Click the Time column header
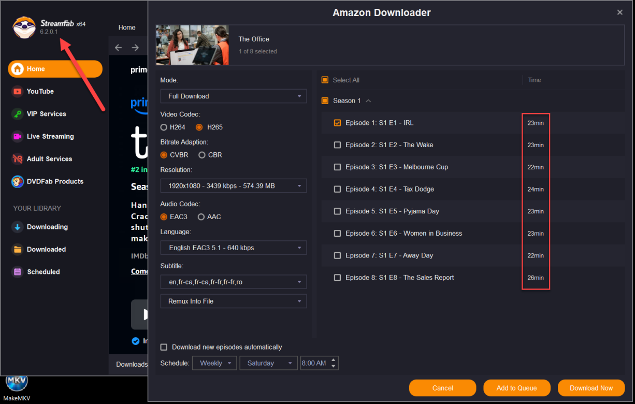Viewport: 635px width, 404px height. (535, 80)
